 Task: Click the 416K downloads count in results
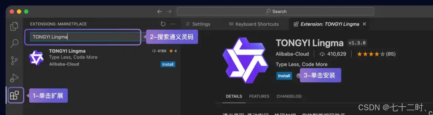(x=160, y=51)
